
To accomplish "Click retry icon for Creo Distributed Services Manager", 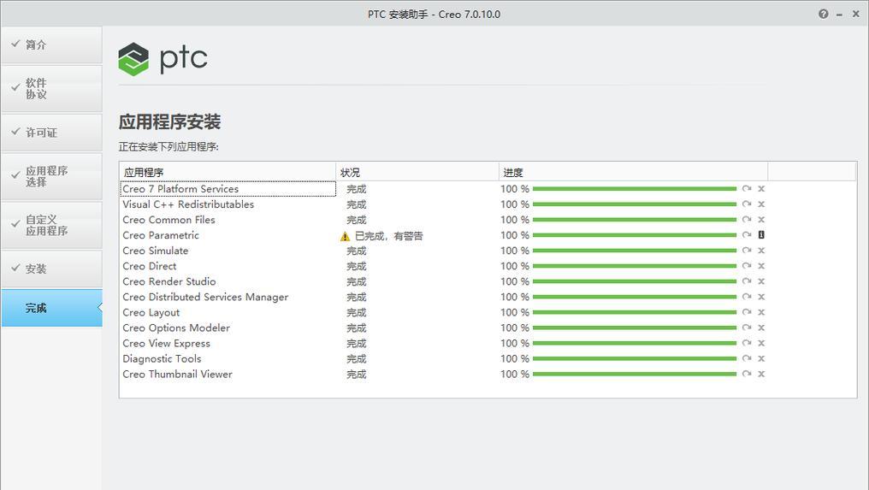I will [747, 297].
